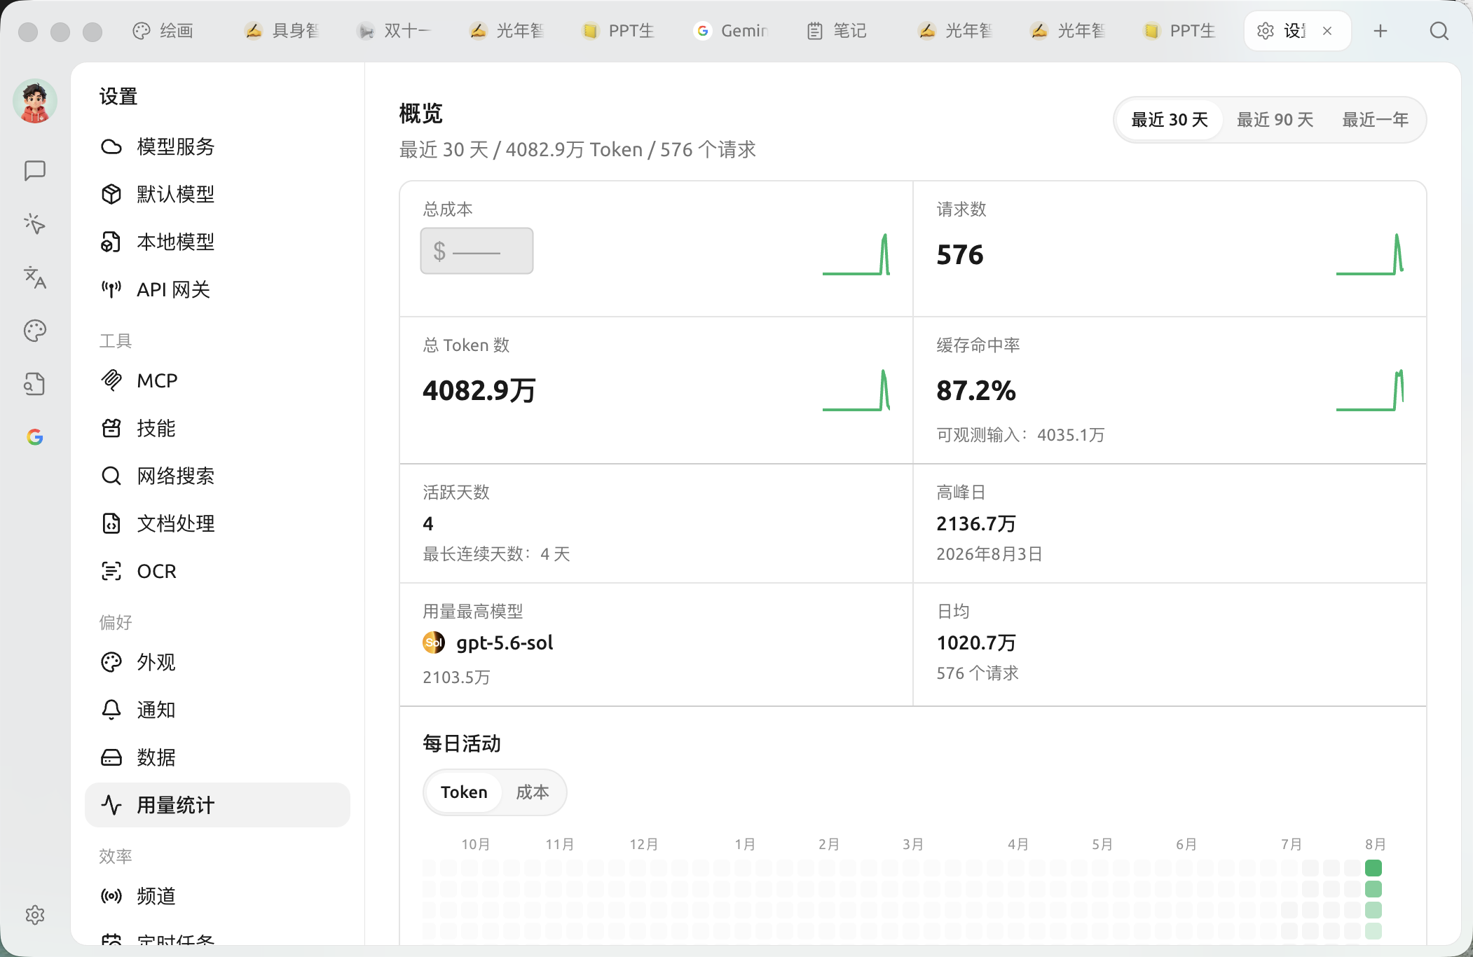Screen dimensions: 1473x957
Task: Switch to the 笔记 tab
Action: coord(837,31)
